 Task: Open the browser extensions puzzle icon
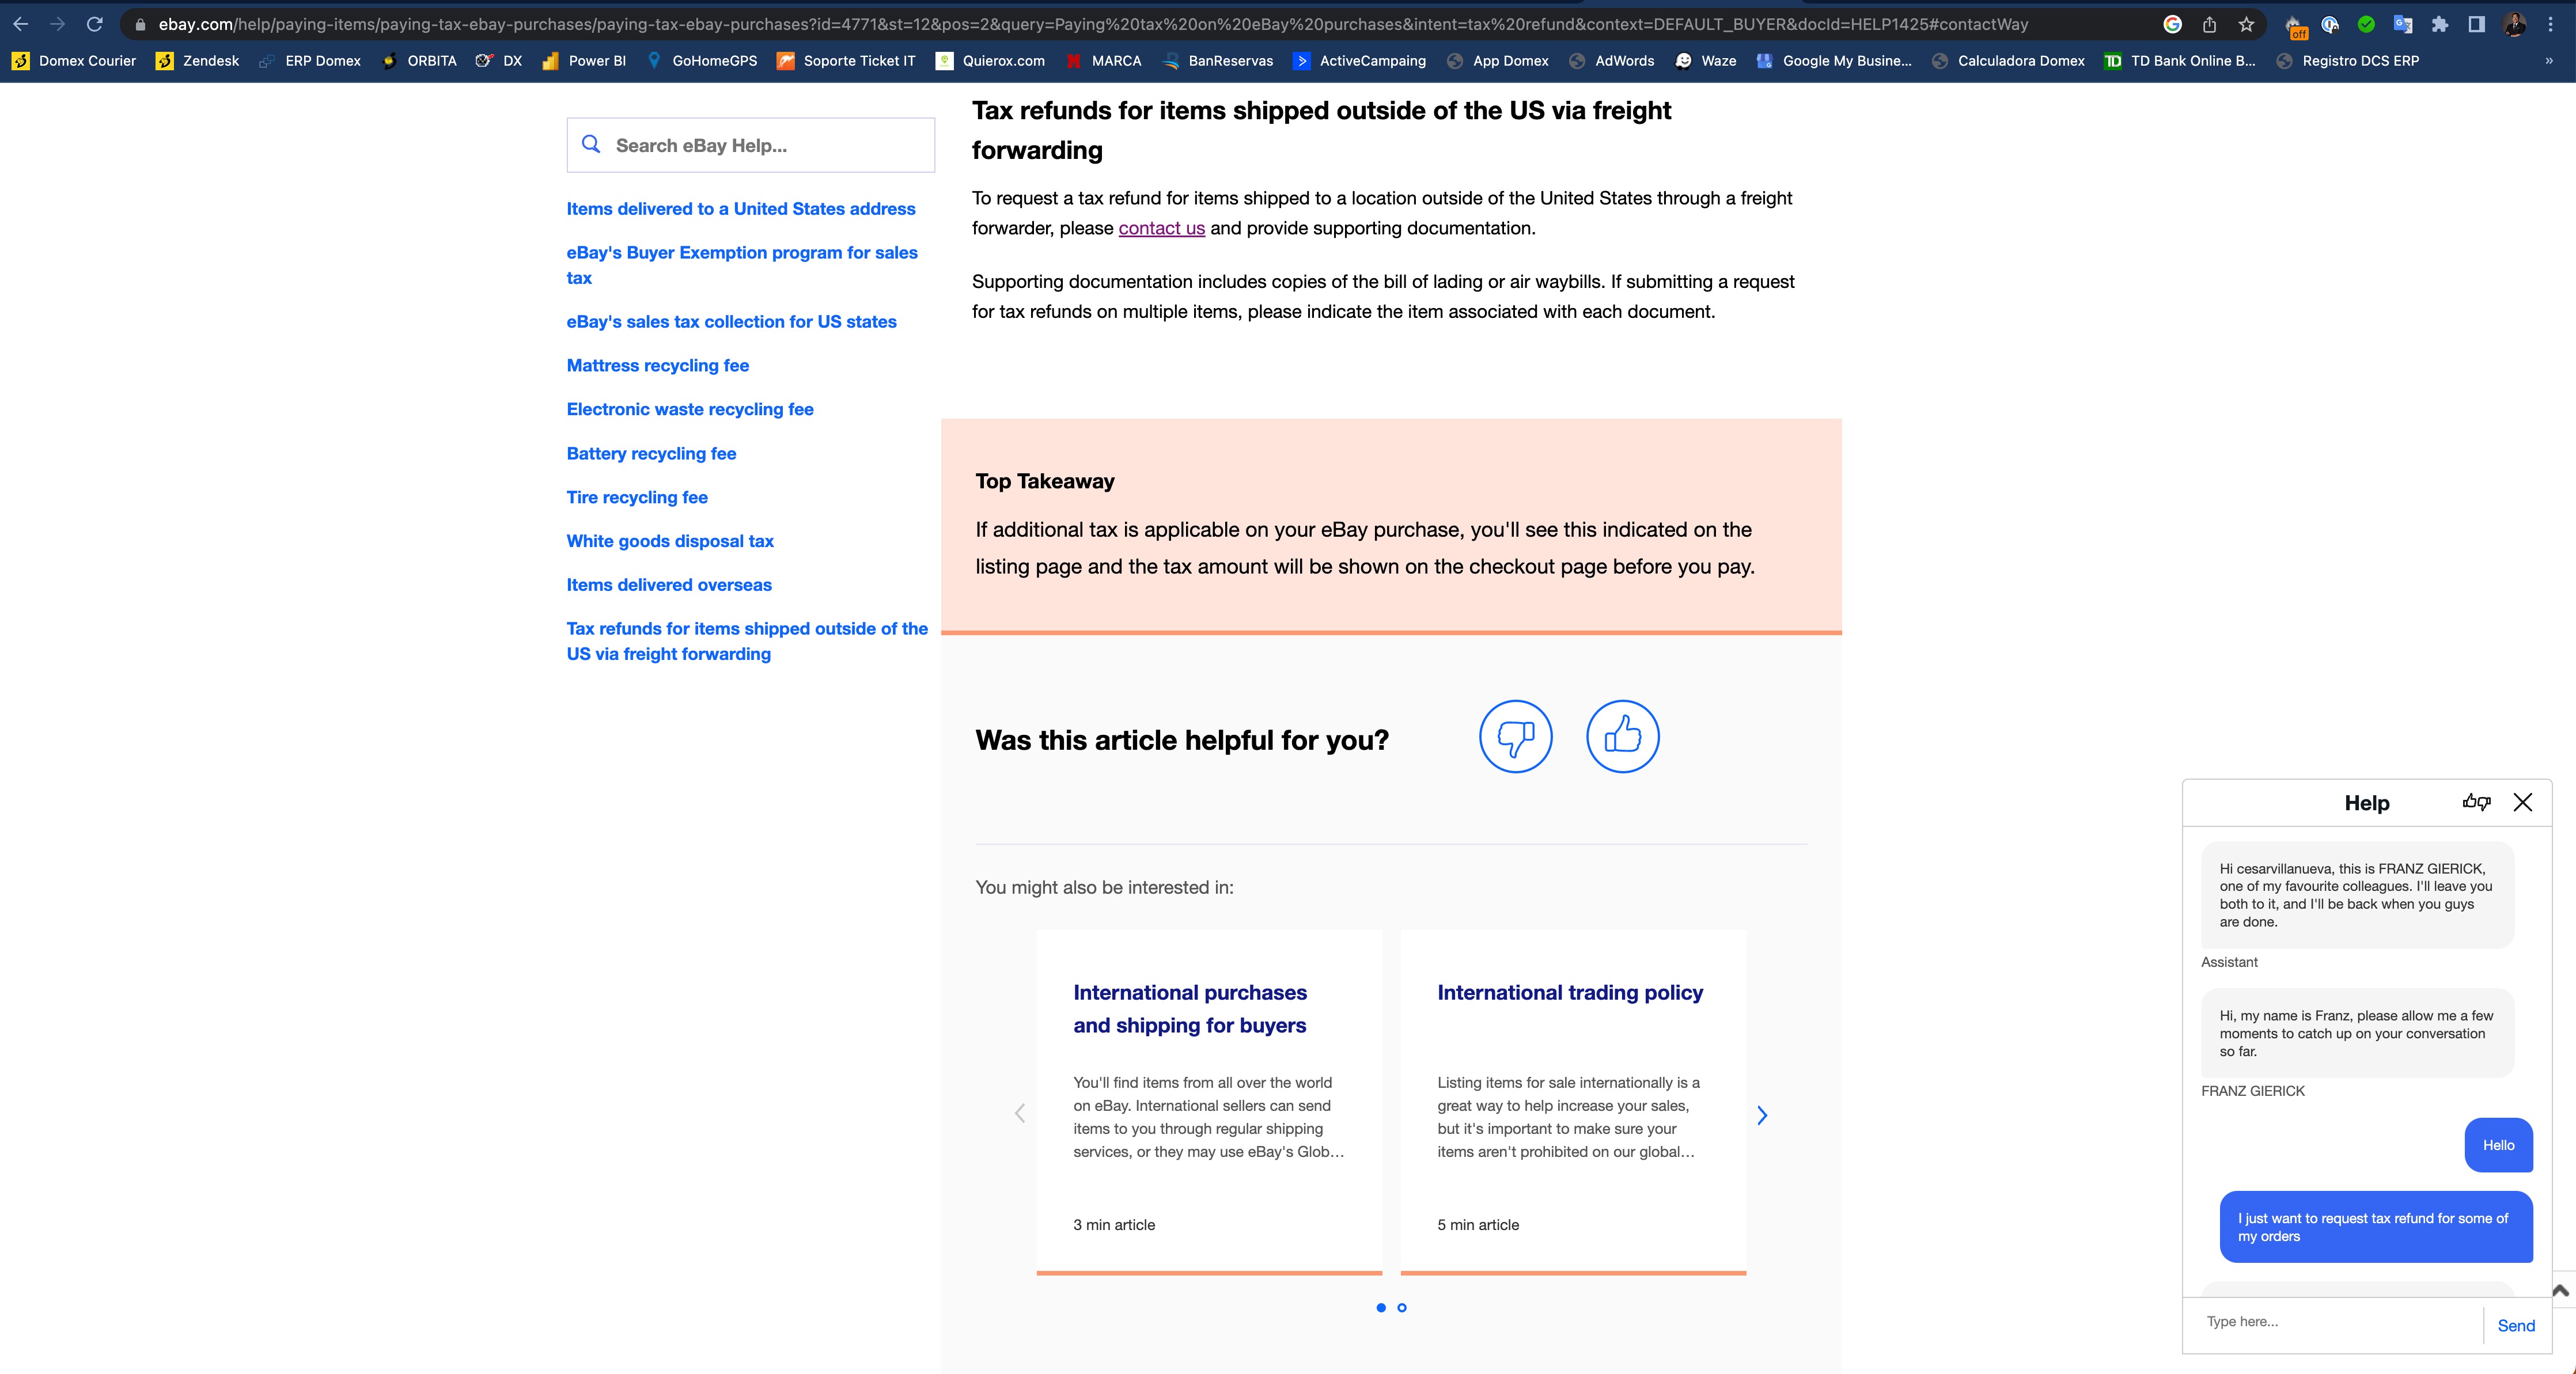2440,24
